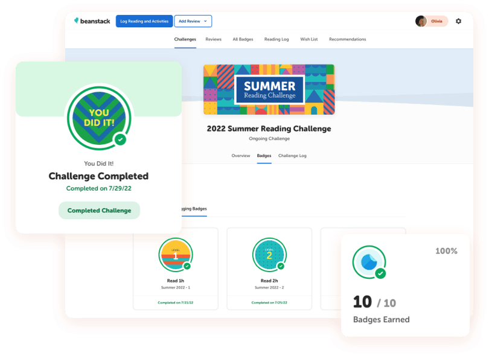Viewport: 489px width, 356px height.
Task: Open the Challenge Log tab
Action: tap(292, 156)
